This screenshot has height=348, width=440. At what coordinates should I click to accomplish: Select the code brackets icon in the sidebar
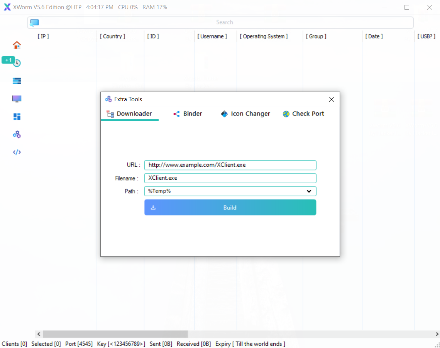point(17,152)
